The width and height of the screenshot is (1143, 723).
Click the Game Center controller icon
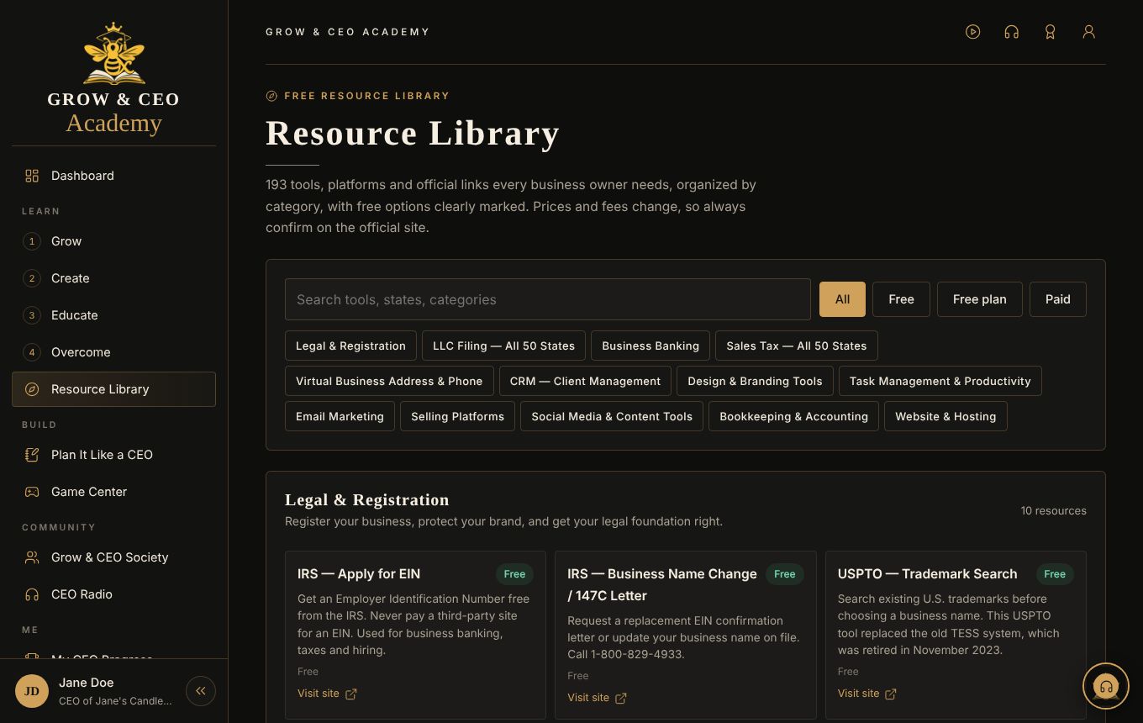[x=32, y=492]
